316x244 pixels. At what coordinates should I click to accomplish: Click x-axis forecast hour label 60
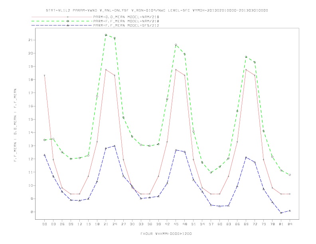point(220,224)
